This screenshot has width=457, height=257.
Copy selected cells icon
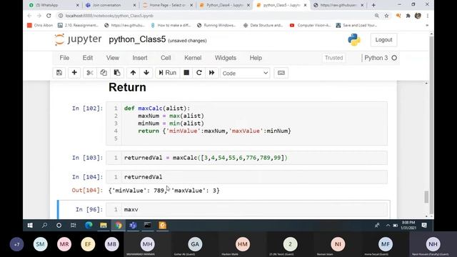104,73
